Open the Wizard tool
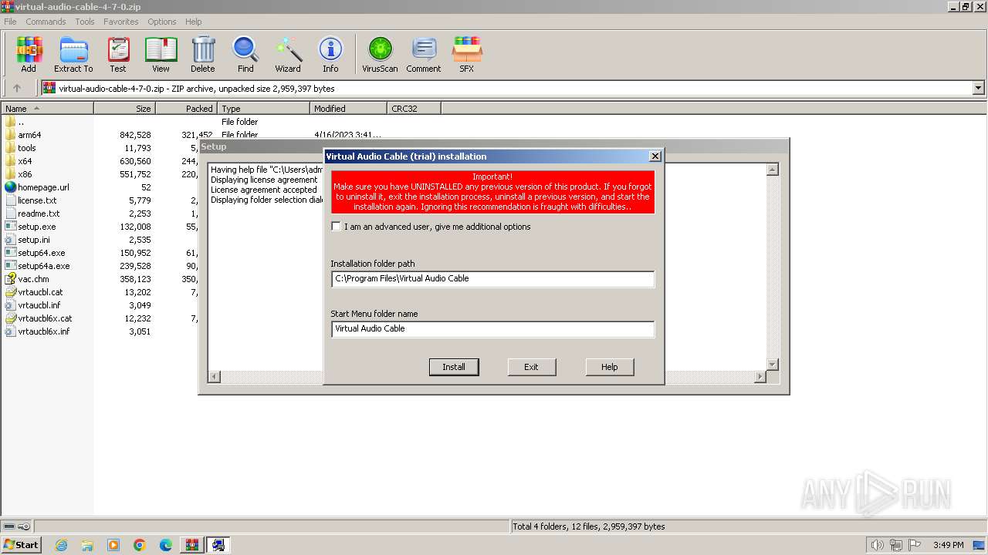 click(x=288, y=55)
